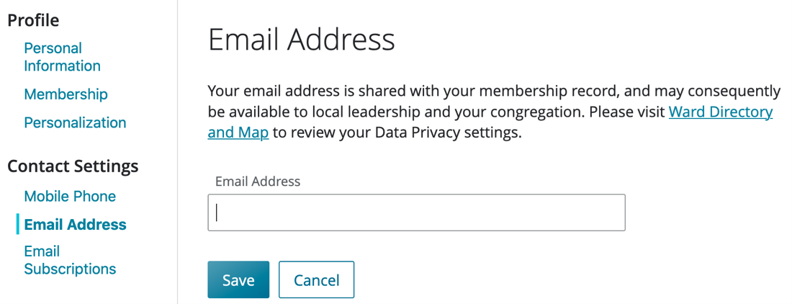Focus the Email Address text field

[416, 213]
